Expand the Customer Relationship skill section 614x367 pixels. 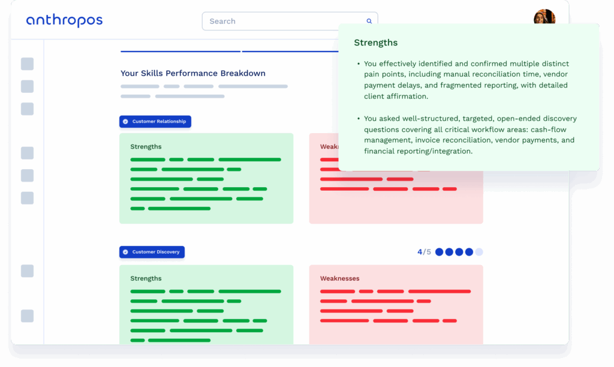[155, 121]
